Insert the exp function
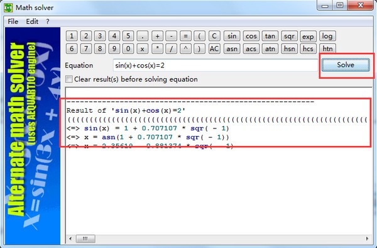This screenshot has height=248, width=377. [x=308, y=36]
